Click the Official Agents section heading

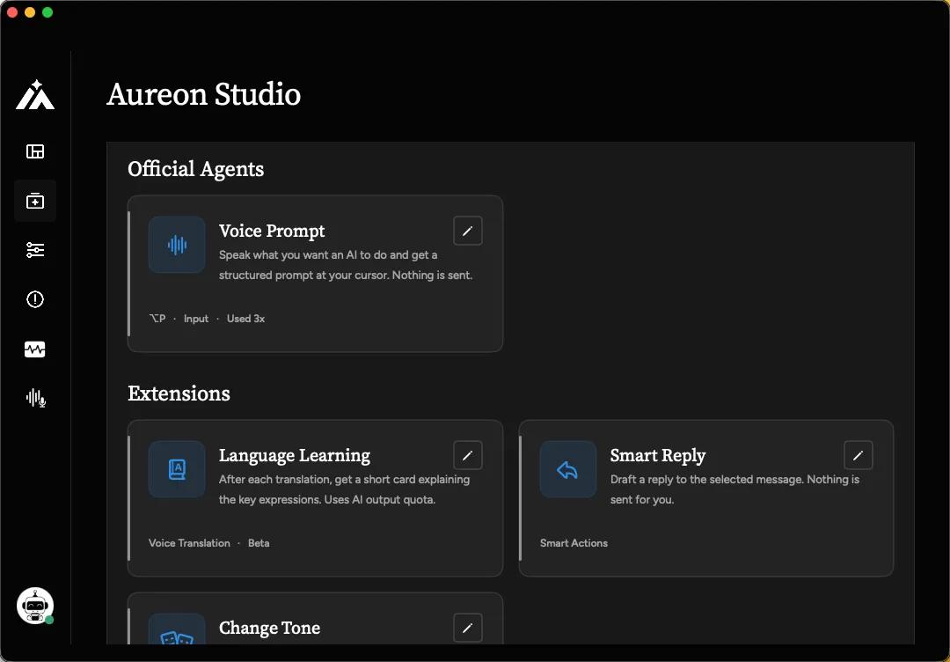(x=195, y=168)
